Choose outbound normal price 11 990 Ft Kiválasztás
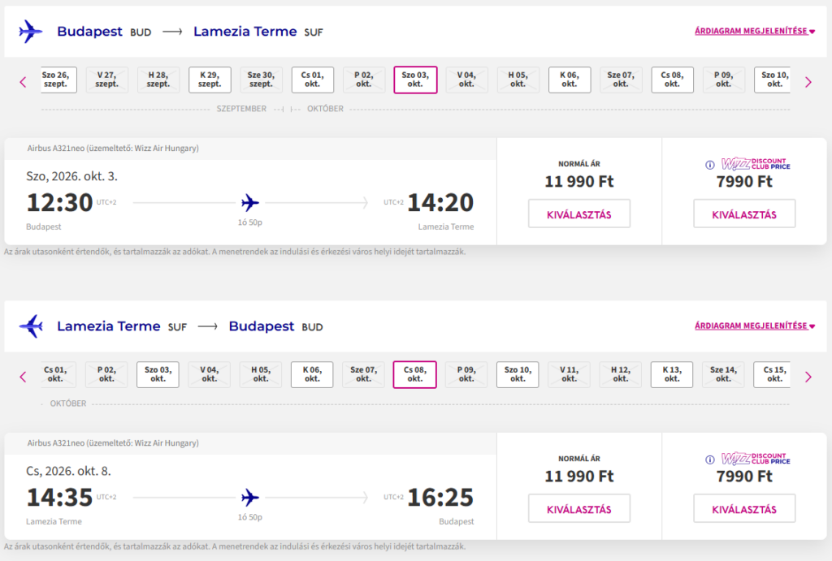Viewport: 832px width, 561px height. point(579,214)
